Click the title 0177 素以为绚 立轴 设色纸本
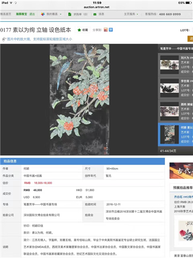 [x=35, y=30]
